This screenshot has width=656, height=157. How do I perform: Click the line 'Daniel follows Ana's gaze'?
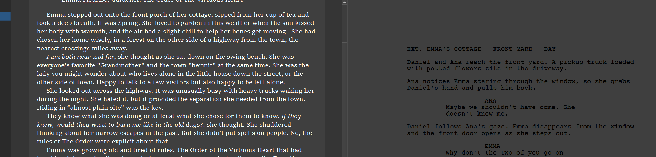pyautogui.click(x=520, y=130)
